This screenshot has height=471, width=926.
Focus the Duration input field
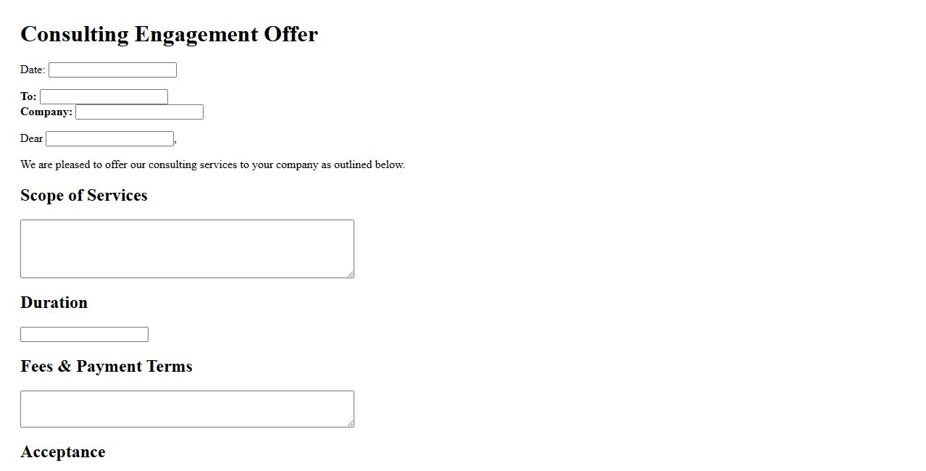pyautogui.click(x=84, y=335)
